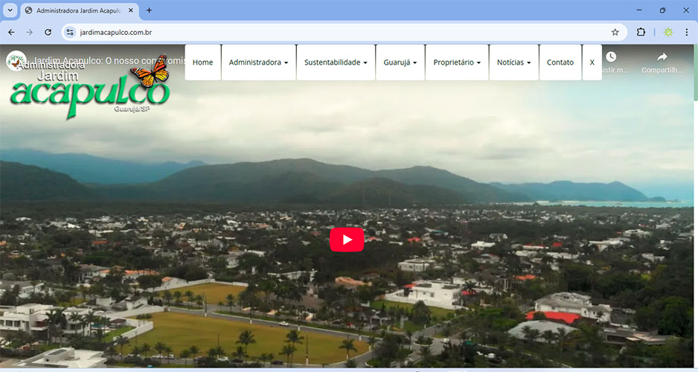The width and height of the screenshot is (698, 372).
Task: Click the green profile avatar icon
Action: click(x=668, y=32)
